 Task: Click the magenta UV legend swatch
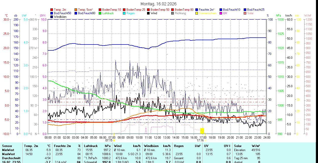[221, 13]
